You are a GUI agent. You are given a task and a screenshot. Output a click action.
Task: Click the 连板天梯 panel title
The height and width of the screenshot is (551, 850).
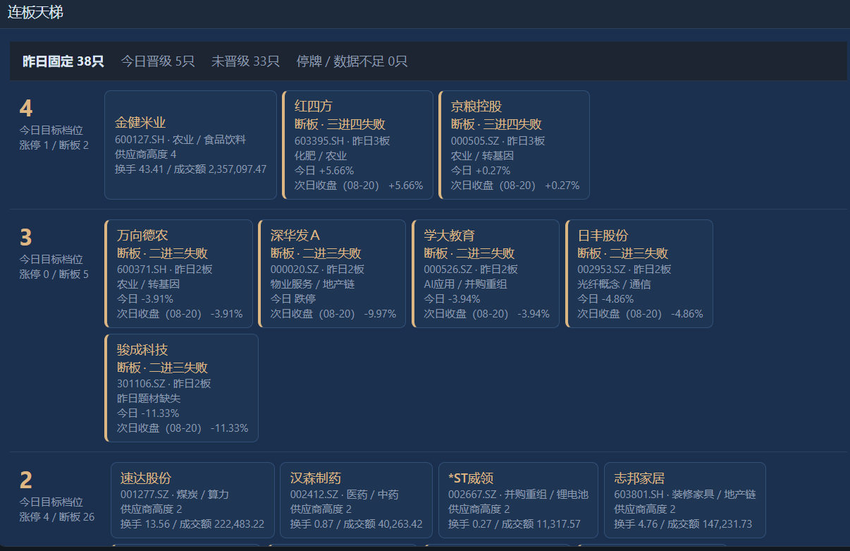[35, 13]
